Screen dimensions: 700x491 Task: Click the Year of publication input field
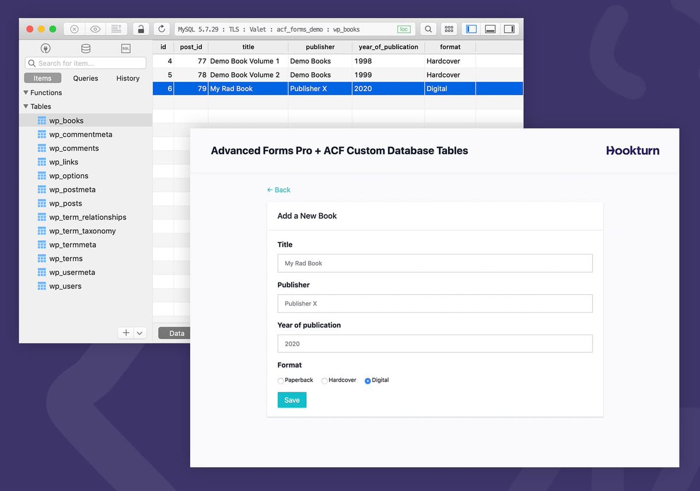click(435, 344)
